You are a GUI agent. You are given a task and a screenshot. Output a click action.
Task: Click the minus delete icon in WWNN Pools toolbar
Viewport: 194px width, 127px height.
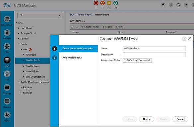pyautogui.click(x=77, y=27)
